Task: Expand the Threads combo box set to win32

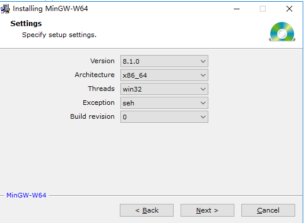Action: [x=164, y=89]
